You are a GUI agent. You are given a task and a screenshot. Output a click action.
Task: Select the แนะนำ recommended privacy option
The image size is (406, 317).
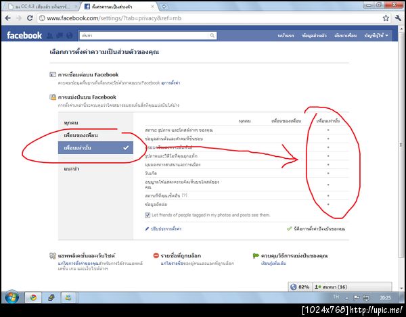click(95, 169)
